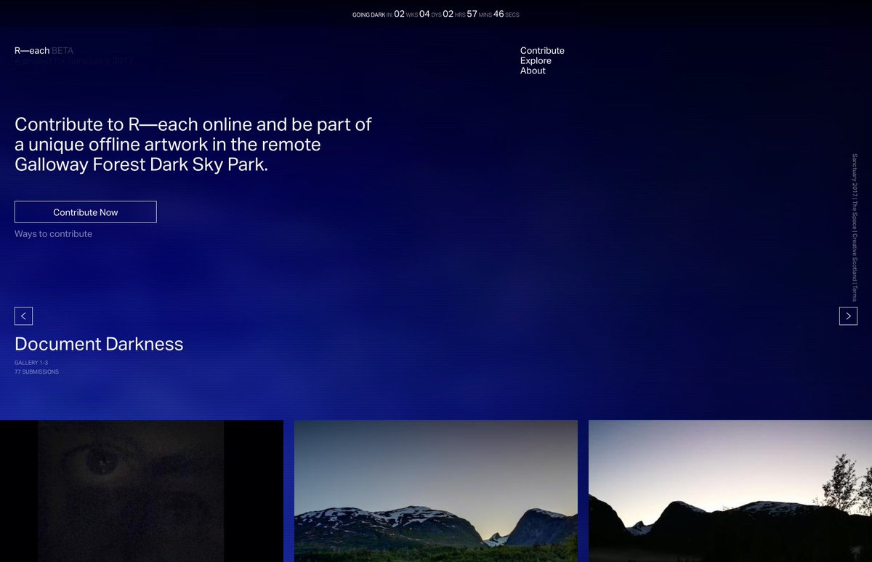Open the Sanctuary 2017 vertical link

pos(855,174)
